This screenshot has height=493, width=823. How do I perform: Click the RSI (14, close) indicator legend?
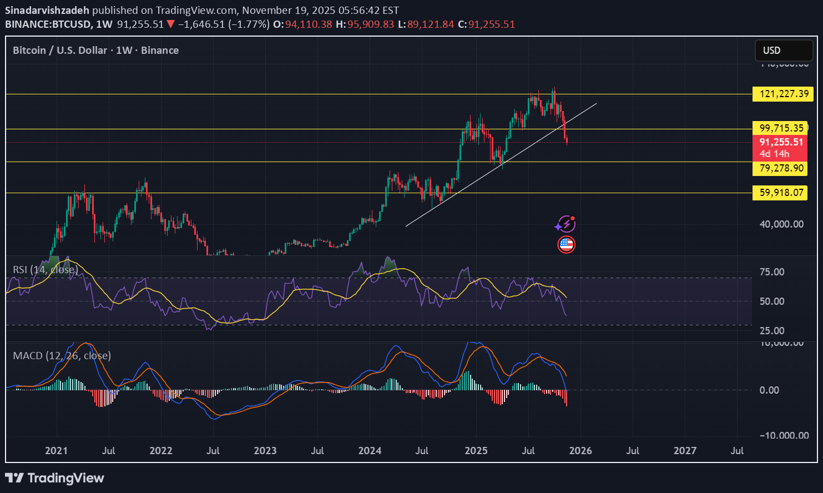(x=45, y=270)
